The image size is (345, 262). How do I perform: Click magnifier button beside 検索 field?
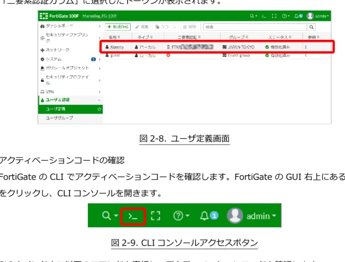[311, 27]
